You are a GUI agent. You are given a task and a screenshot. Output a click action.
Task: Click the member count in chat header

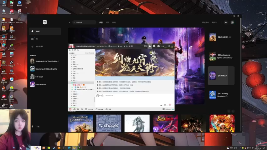tap(120, 46)
